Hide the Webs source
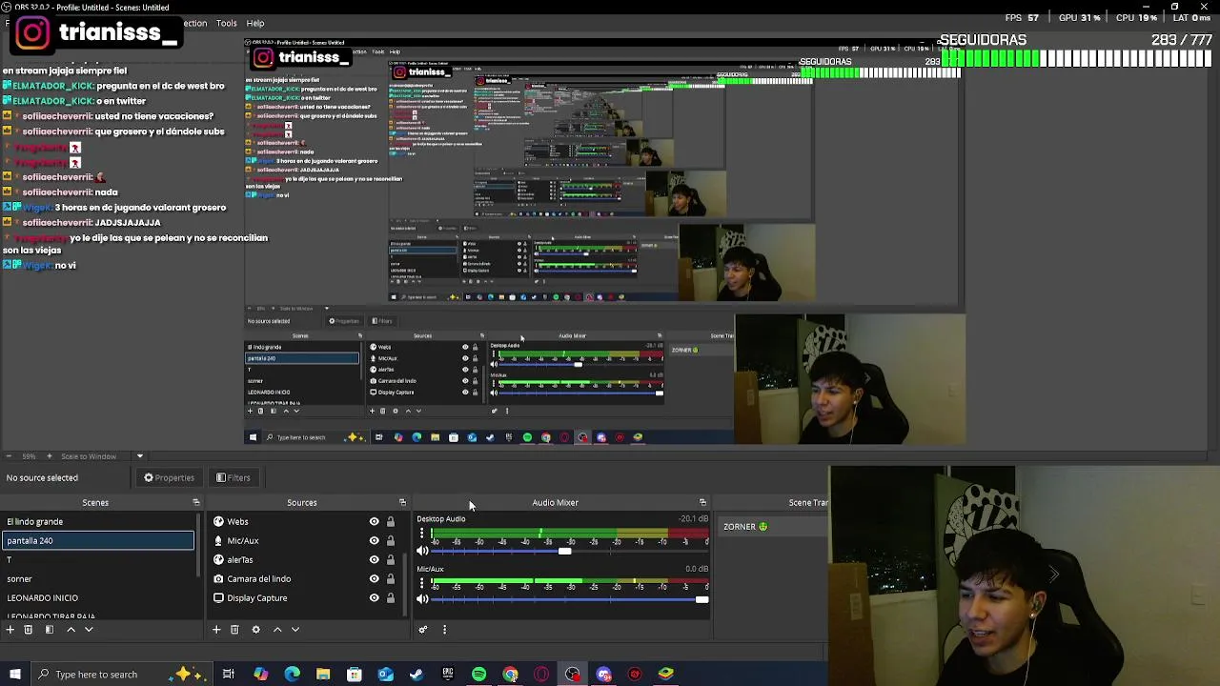1220x686 pixels. pos(374,521)
